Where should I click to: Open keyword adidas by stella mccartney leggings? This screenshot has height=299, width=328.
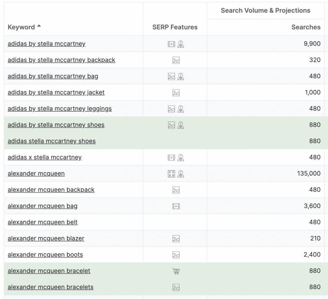60,109
